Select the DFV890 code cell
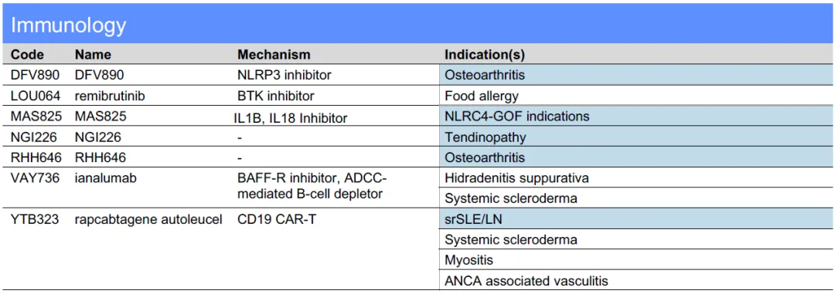Viewport: 835px width, 294px height. 35,75
